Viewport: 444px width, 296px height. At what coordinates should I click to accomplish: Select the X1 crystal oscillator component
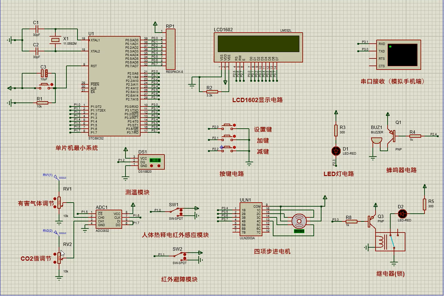point(55,40)
